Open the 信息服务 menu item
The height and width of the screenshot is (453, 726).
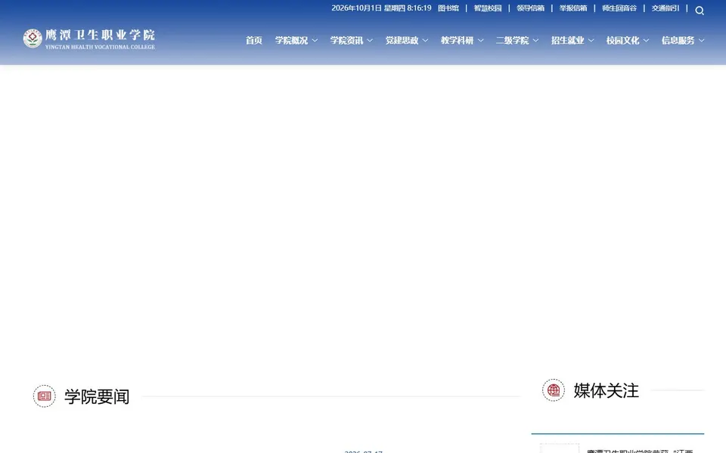(678, 40)
